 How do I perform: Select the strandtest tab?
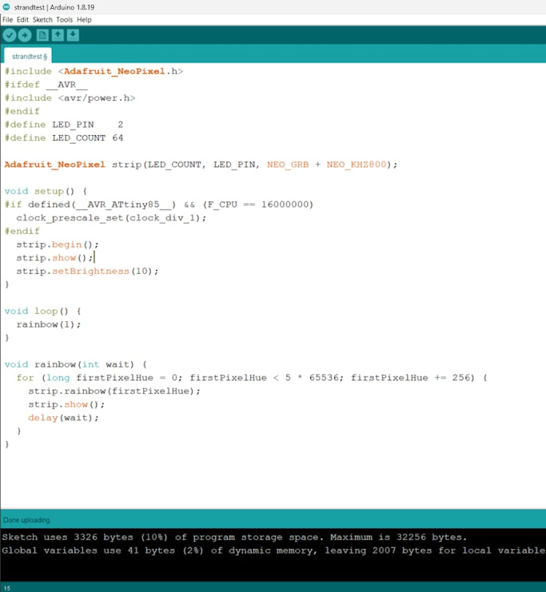coord(29,56)
